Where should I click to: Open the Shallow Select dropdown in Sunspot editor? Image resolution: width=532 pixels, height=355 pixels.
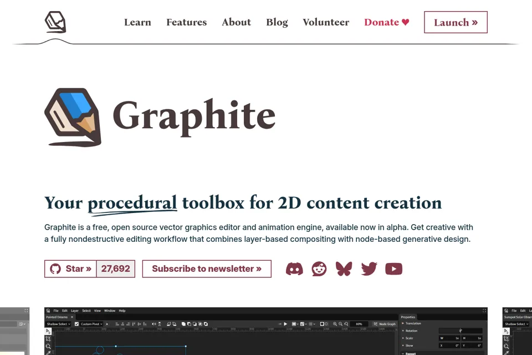(516, 324)
